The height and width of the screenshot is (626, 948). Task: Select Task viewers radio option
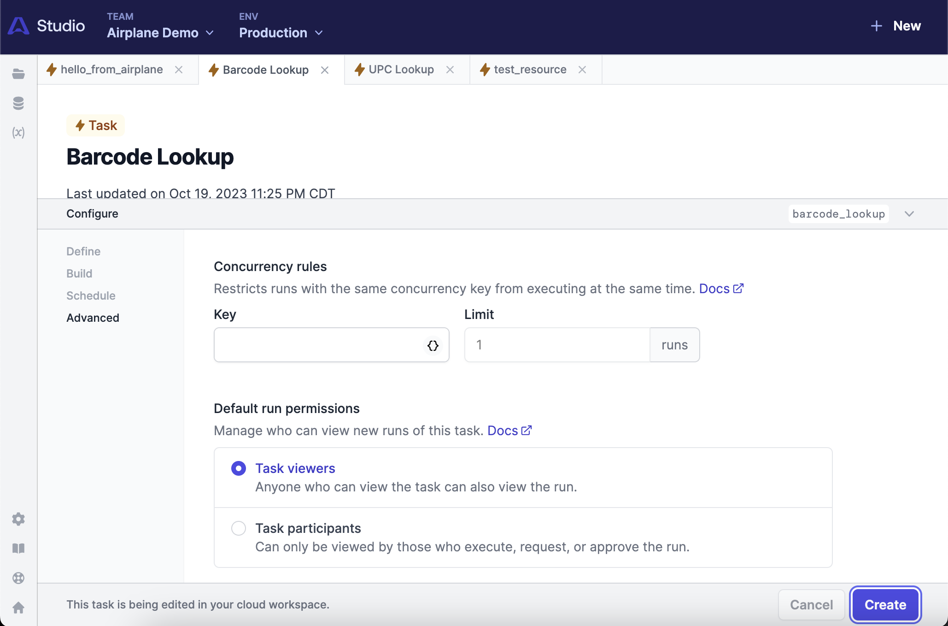click(239, 468)
